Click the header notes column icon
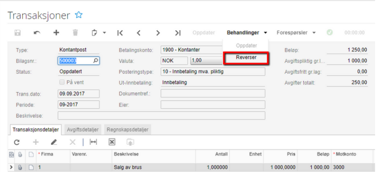The width and height of the screenshot is (377, 175). 12,154
